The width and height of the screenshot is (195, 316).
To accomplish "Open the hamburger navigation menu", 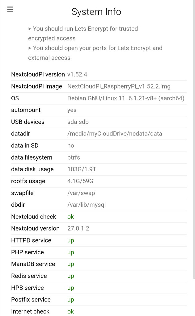I will [x=10, y=9].
